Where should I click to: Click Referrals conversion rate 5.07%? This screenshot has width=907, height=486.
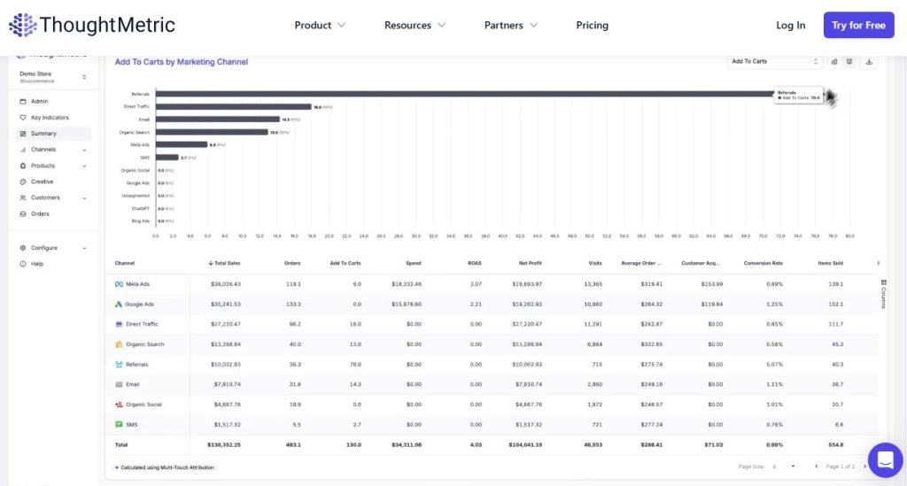[x=774, y=365]
